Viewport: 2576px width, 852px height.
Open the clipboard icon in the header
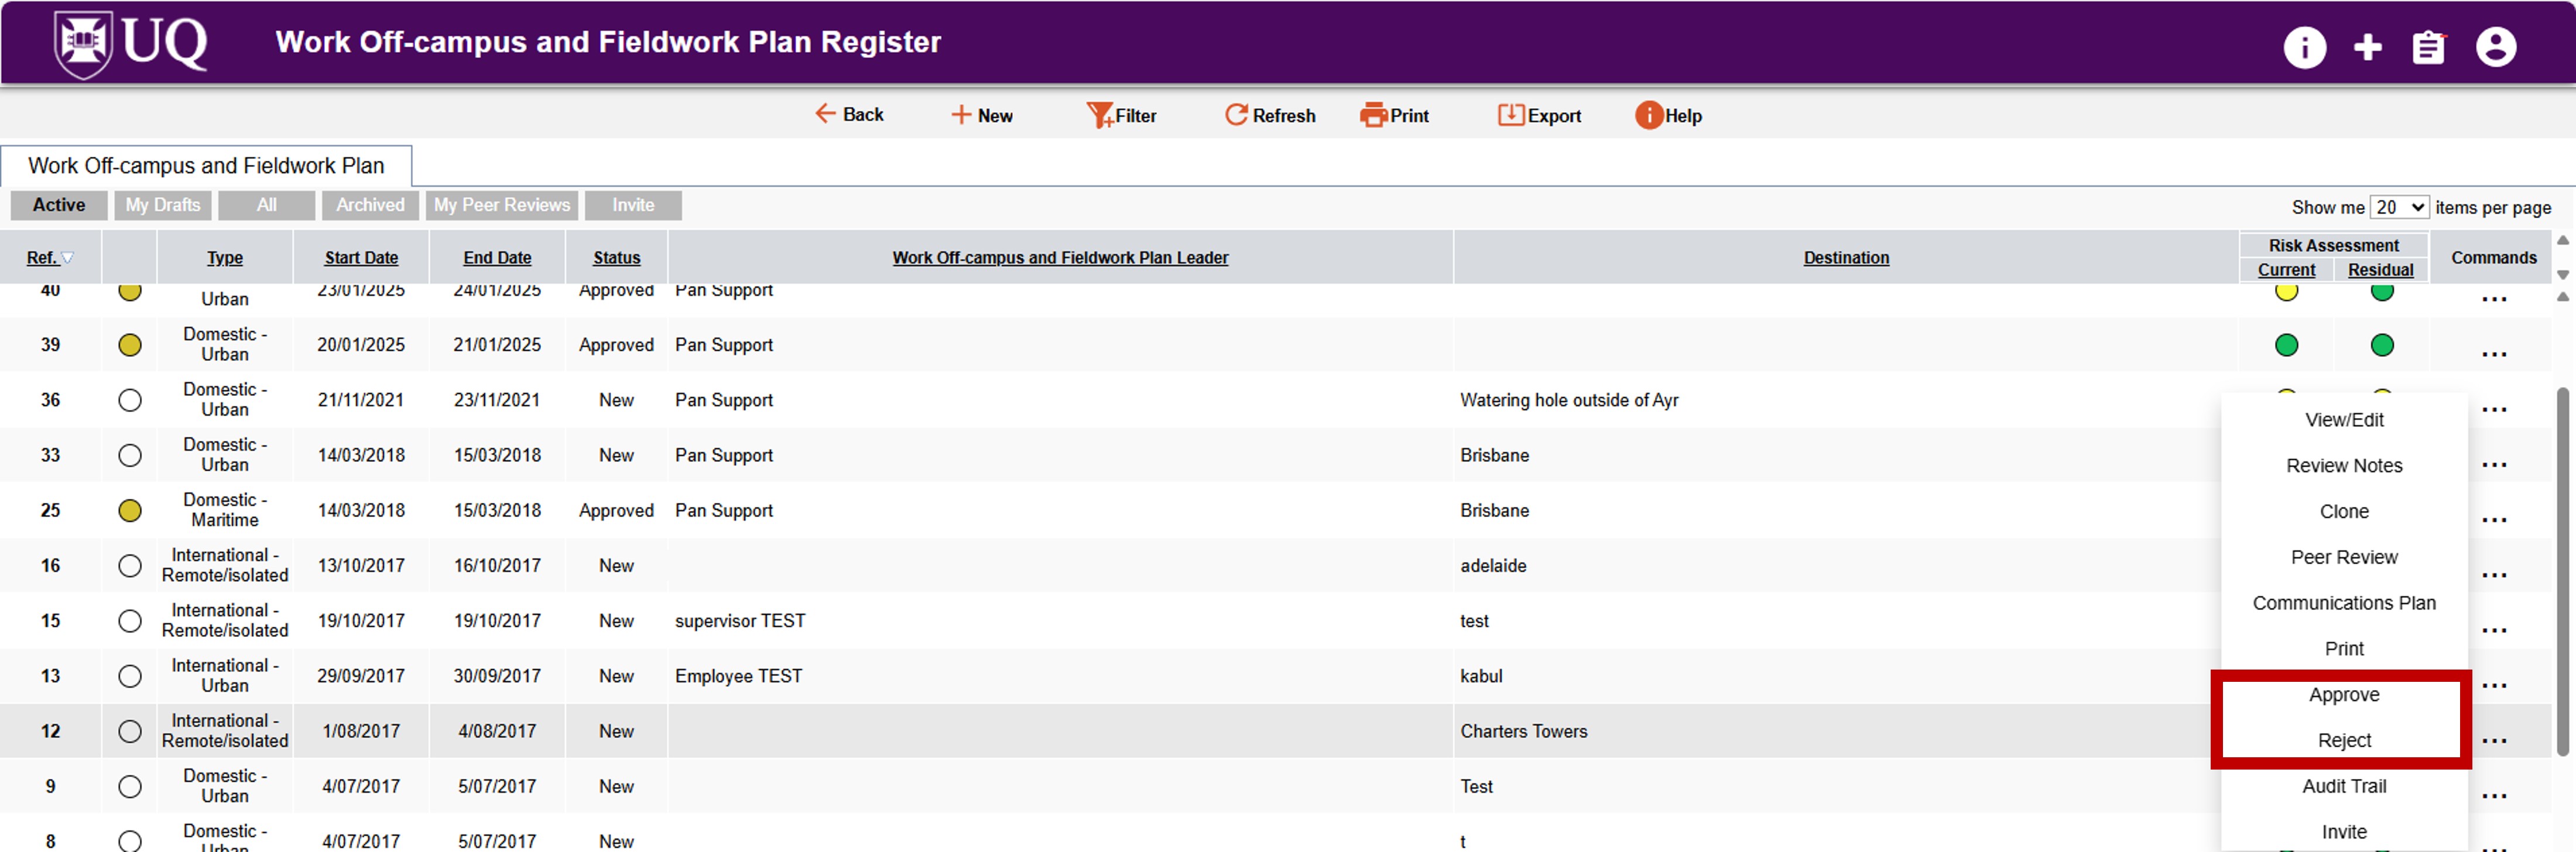click(x=2428, y=47)
